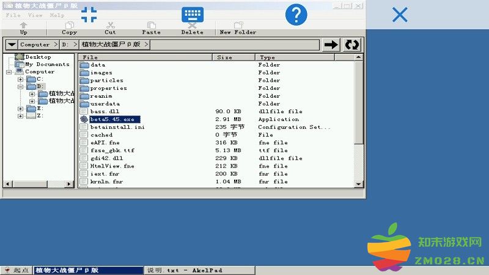Screen dimensions: 489x275
Task: Tap the blue shrink-screen arrows icon
Action: click(x=89, y=15)
